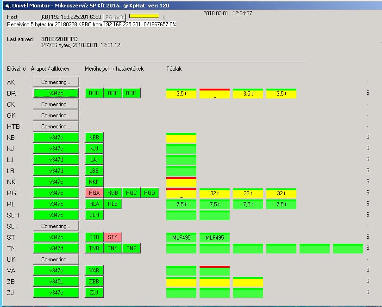Viewport: 382px width, 307px height.
Task: Select the RLA measuring point
Action: (x=94, y=204)
